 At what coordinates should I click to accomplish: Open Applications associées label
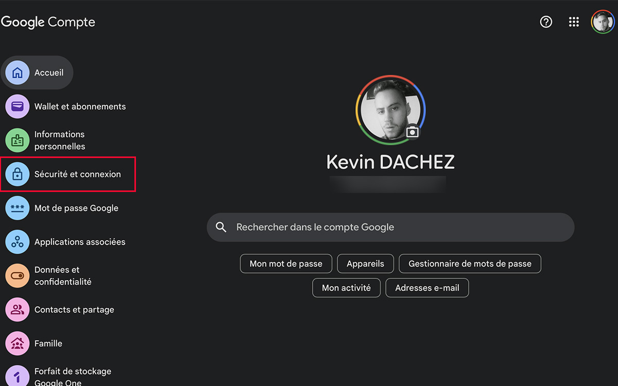pyautogui.click(x=80, y=242)
